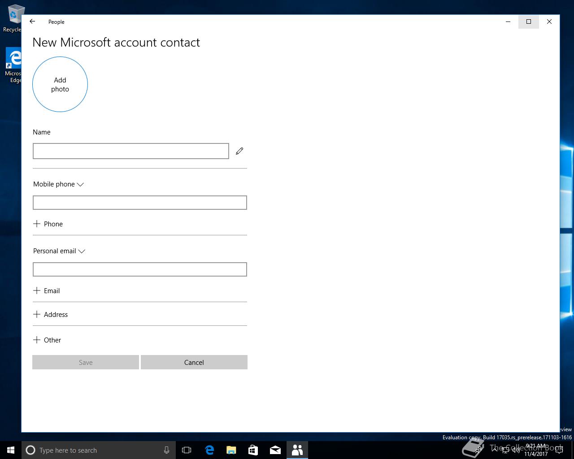Open the Personal email type dropdown
This screenshot has width=574, height=459.
(59, 251)
